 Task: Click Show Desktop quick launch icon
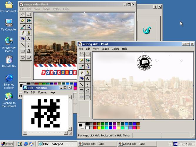[x=20, y=144]
